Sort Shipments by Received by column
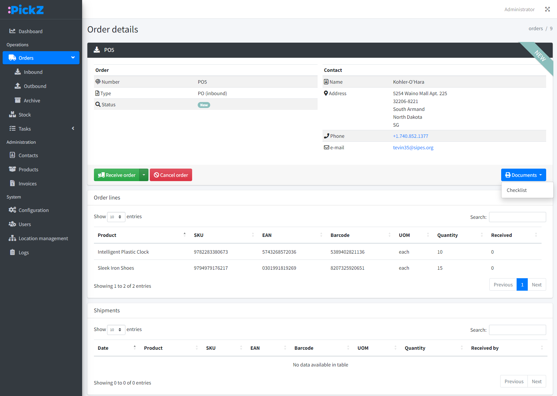The image size is (557, 396). [x=507, y=348]
